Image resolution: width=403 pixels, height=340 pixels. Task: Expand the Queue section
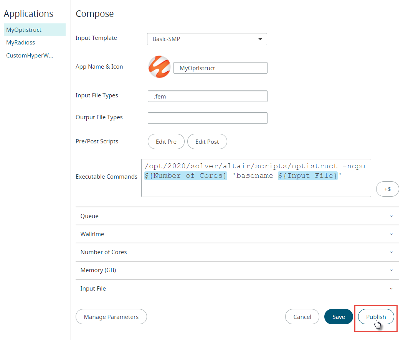click(237, 216)
